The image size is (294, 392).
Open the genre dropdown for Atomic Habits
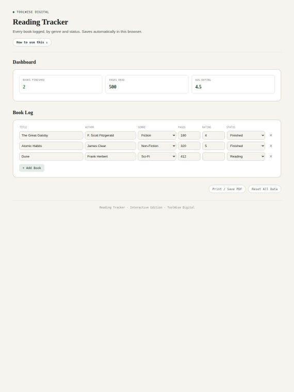coord(157,146)
